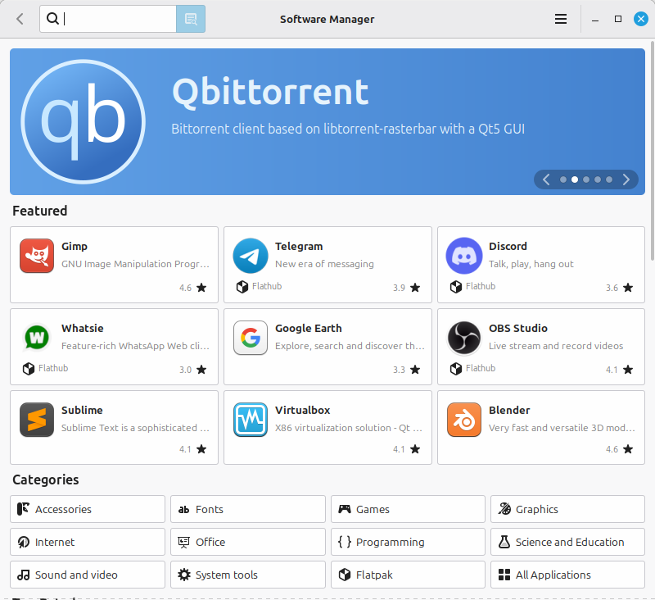Click the Flathub icon on OBS Studio card
The height and width of the screenshot is (600, 655).
[456, 369]
